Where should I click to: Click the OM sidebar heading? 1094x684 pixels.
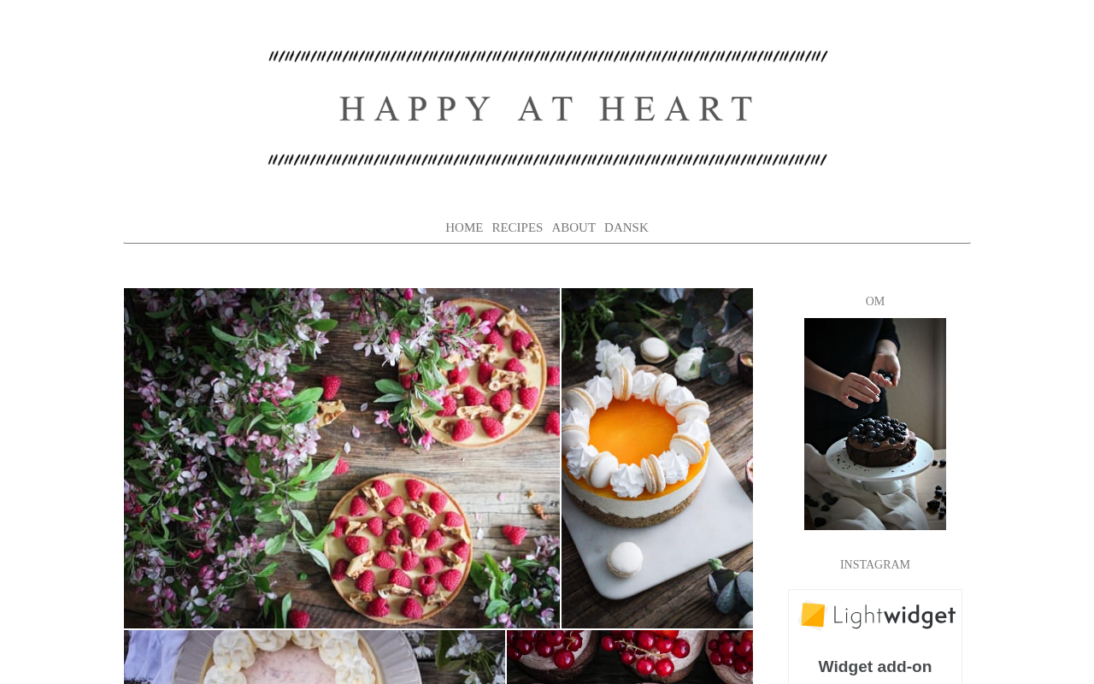pyautogui.click(x=875, y=301)
